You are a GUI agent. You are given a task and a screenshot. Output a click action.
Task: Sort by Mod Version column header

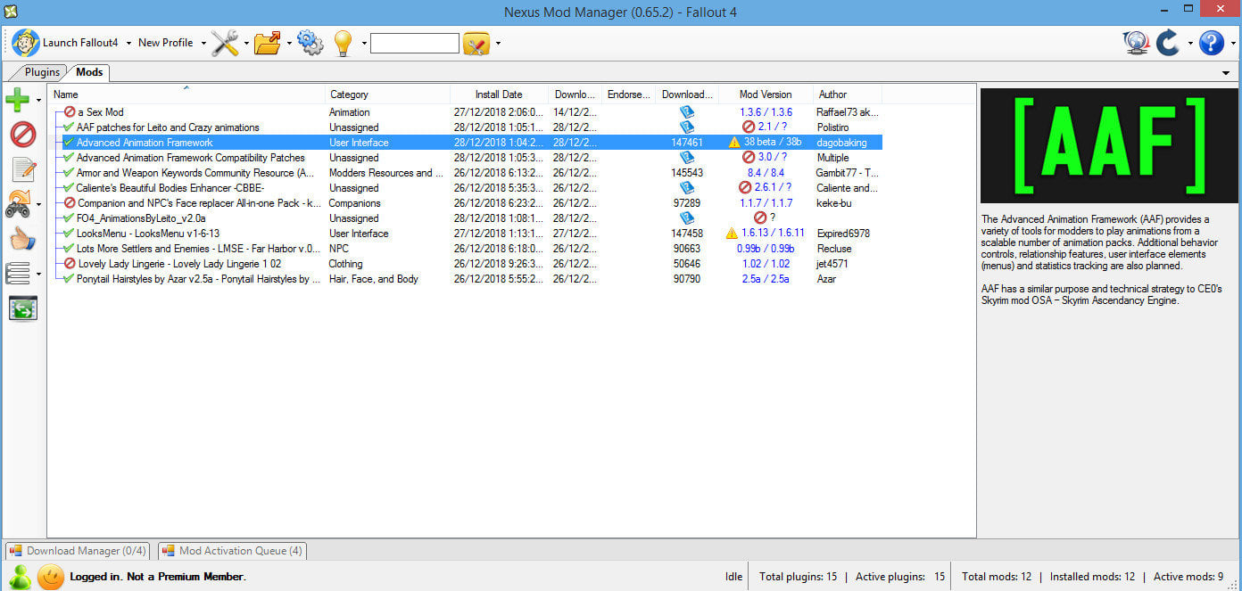tap(766, 94)
